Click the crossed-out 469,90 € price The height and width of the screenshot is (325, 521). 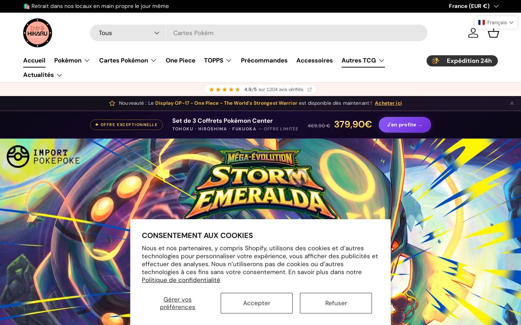(319, 126)
